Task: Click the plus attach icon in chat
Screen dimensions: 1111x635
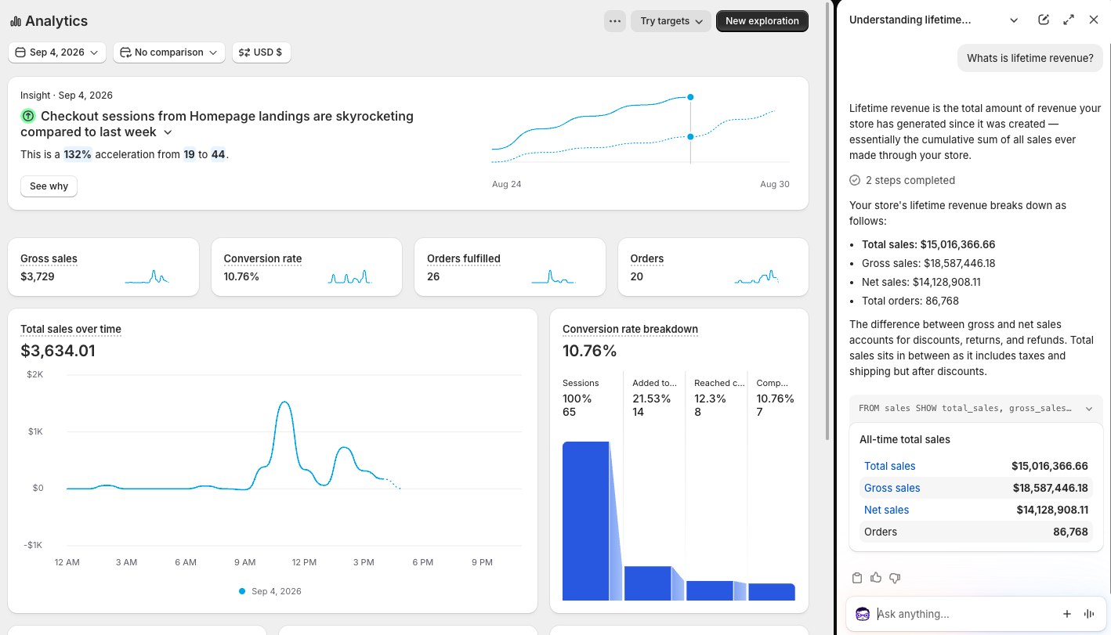Action: coord(1067,614)
